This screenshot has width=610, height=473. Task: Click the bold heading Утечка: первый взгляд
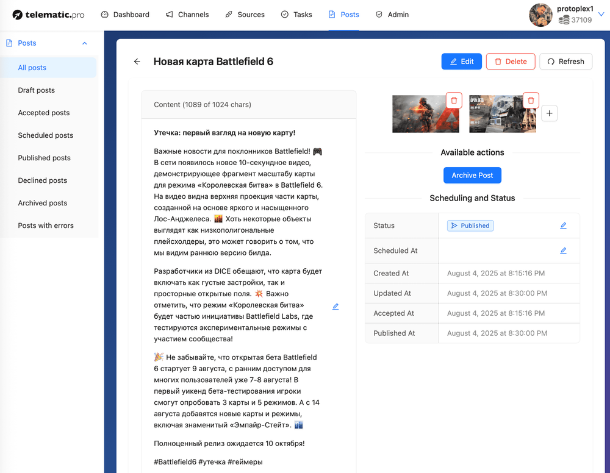point(224,133)
